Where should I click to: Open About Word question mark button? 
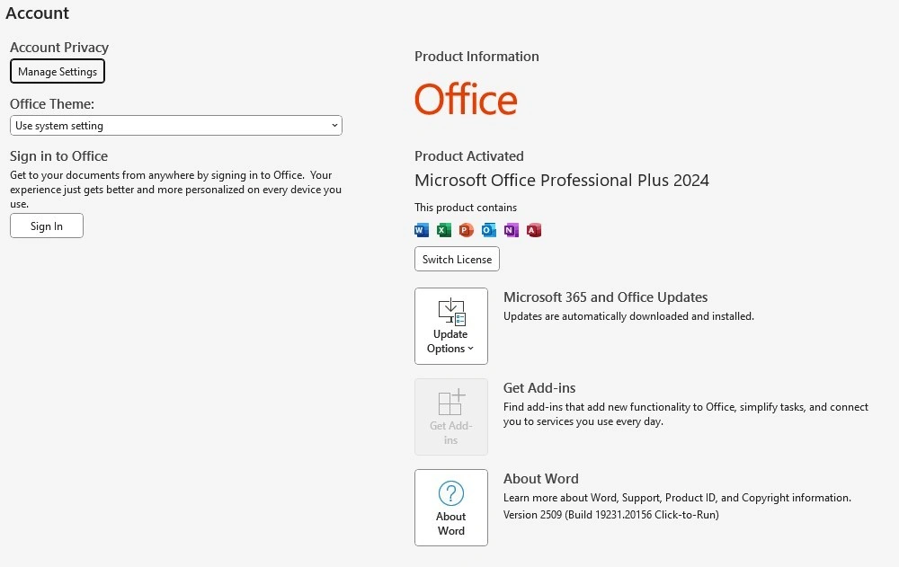coord(451,507)
